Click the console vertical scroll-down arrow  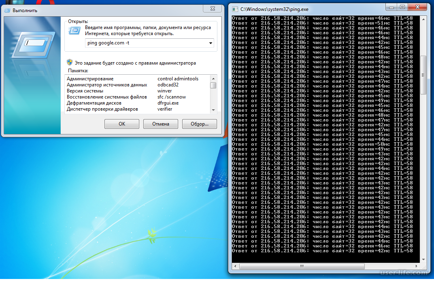[x=423, y=260]
